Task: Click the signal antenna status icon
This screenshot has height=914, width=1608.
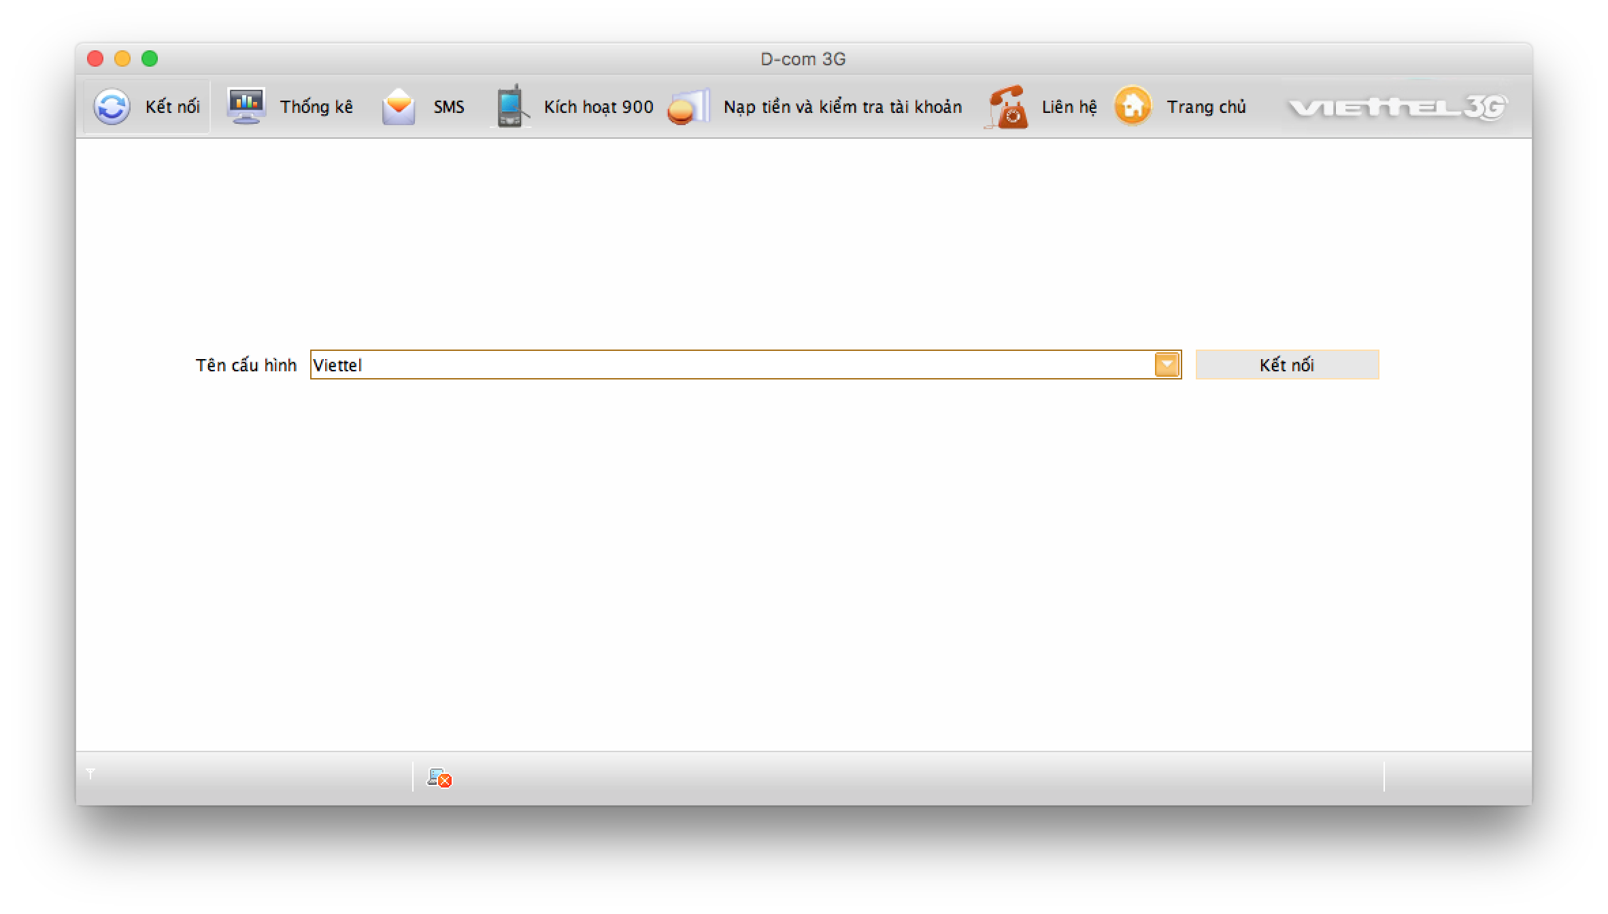Action: click(90, 774)
